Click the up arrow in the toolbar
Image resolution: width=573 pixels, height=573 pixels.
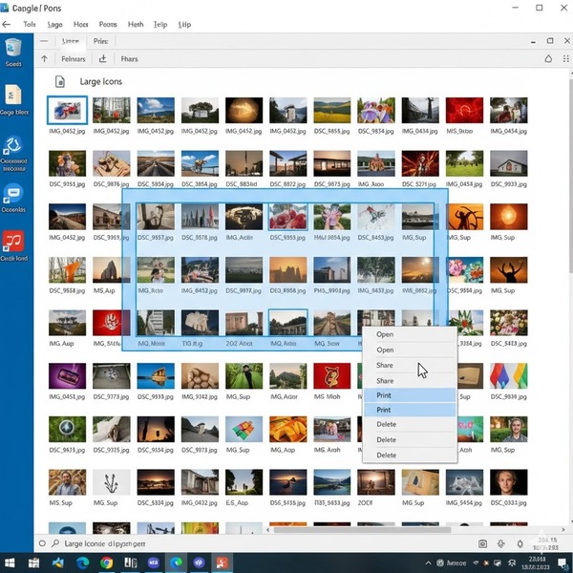(44, 59)
